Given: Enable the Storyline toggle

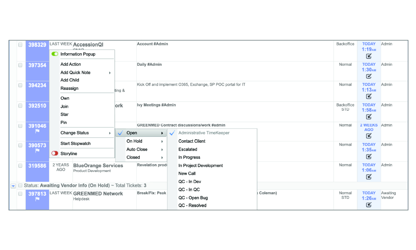Looking at the screenshot, I should coord(55,153).
